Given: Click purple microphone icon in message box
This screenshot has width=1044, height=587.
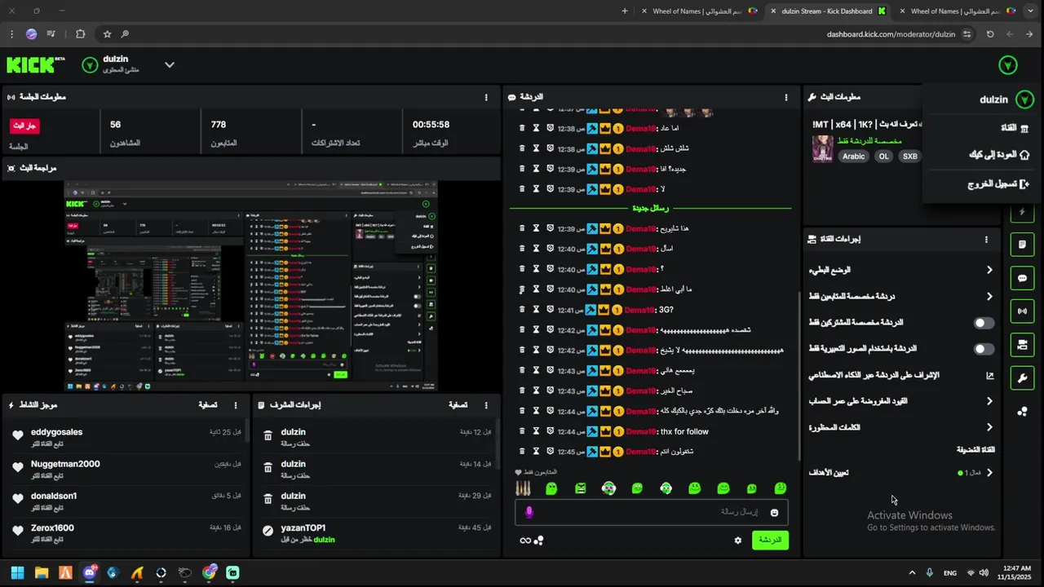Looking at the screenshot, I should [x=529, y=512].
